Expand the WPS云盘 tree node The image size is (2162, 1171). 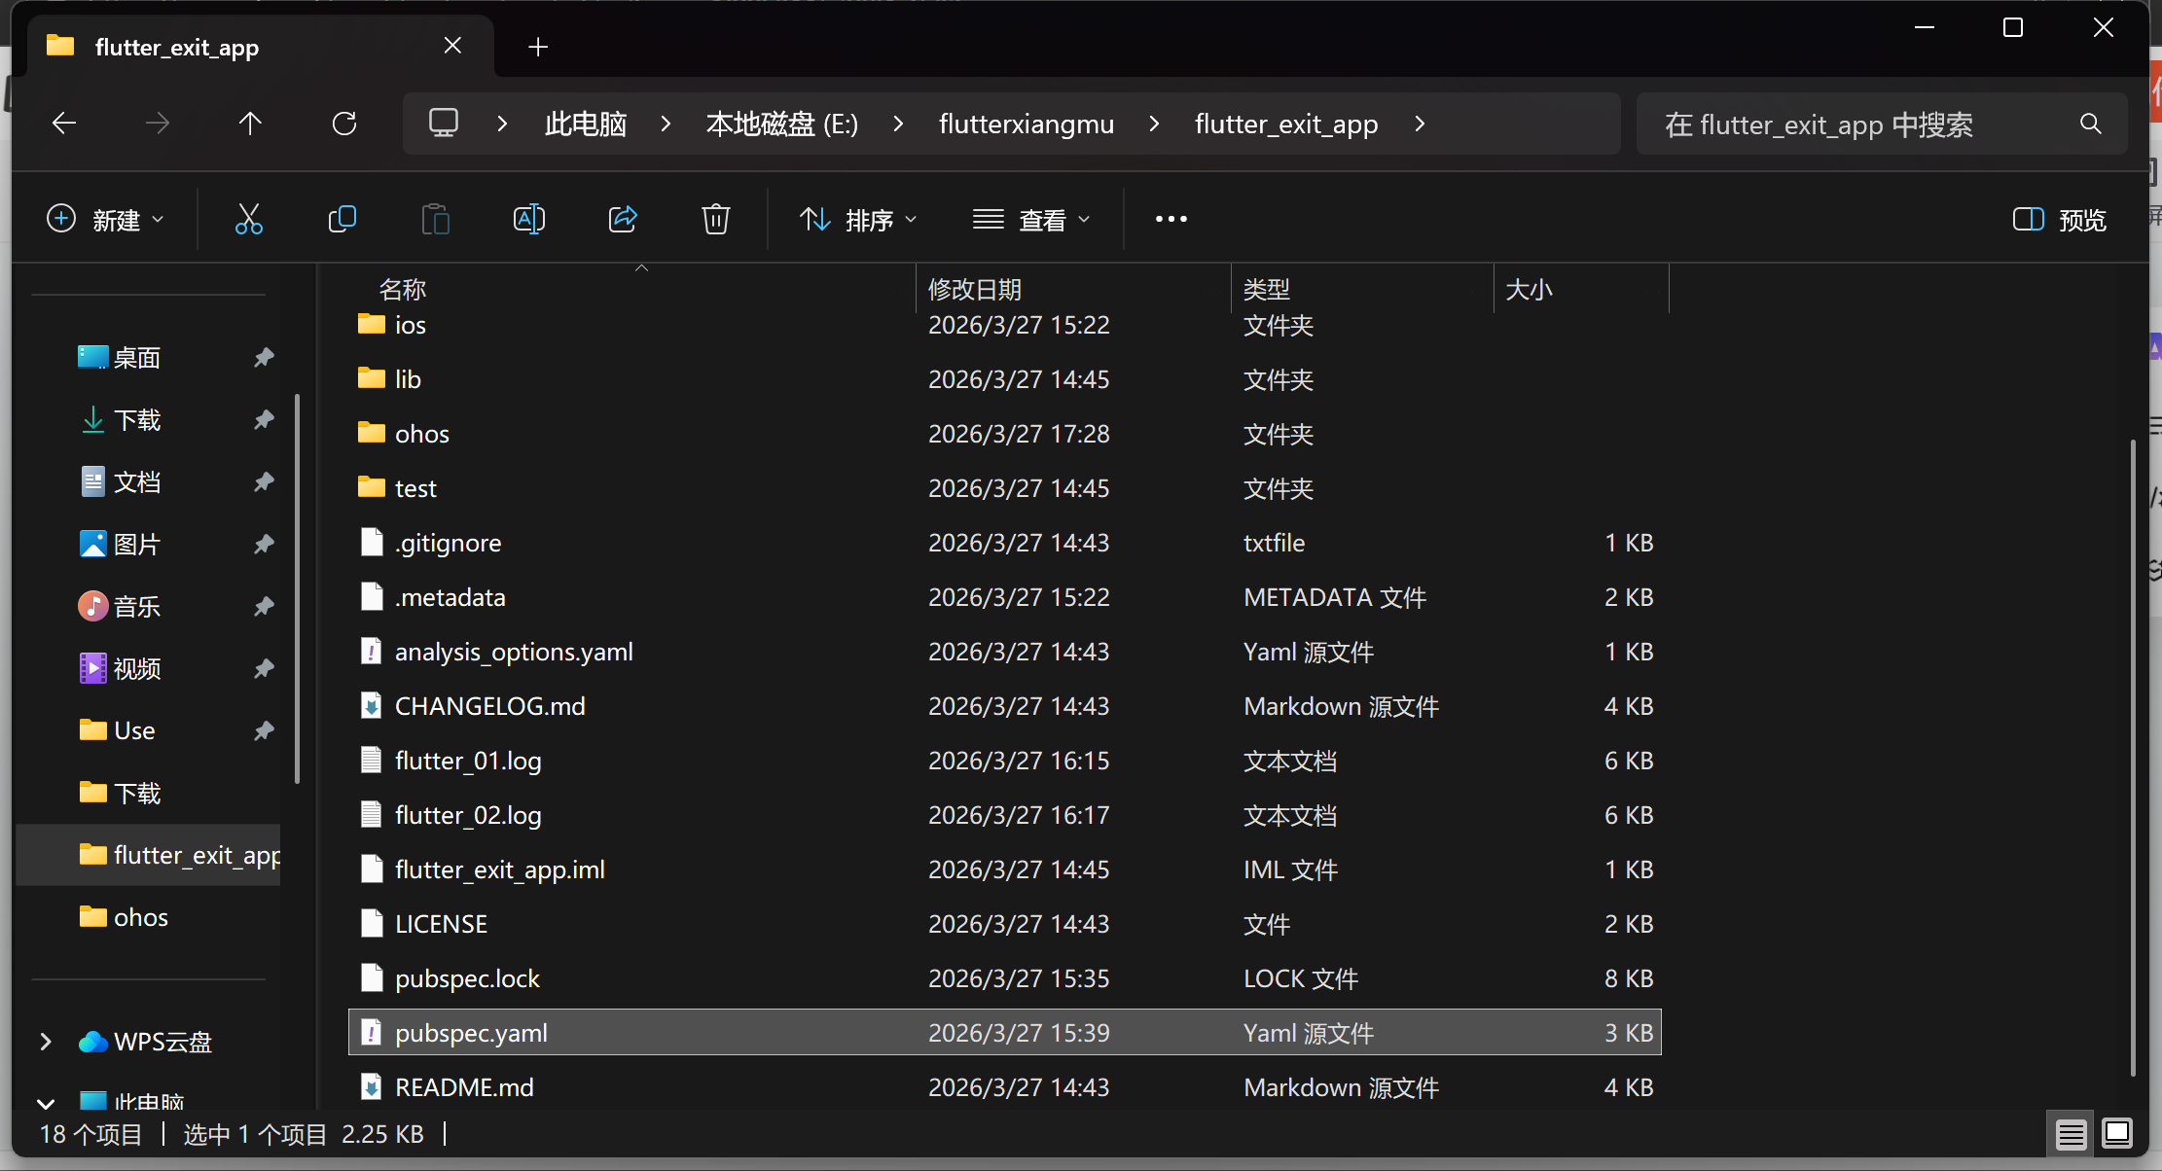point(46,1042)
